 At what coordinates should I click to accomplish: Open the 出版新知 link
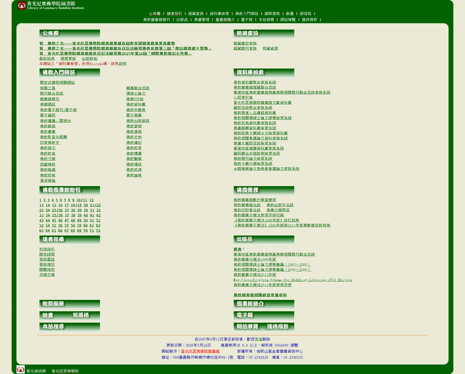[x=90, y=59]
